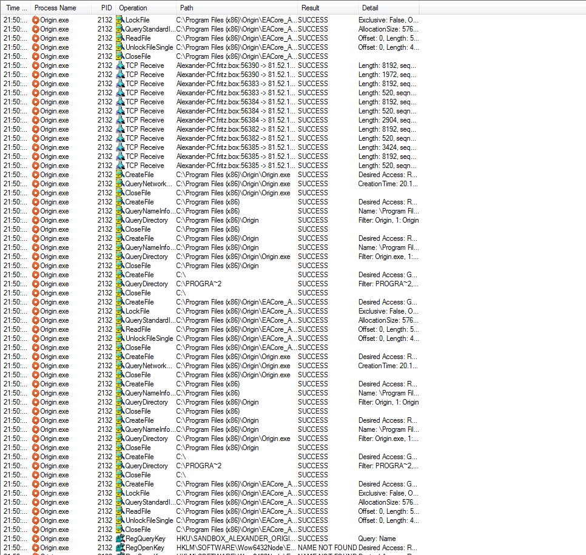Select the SUCCESS result in the RegQueryKey row
The image size is (586, 555).
[x=313, y=539]
